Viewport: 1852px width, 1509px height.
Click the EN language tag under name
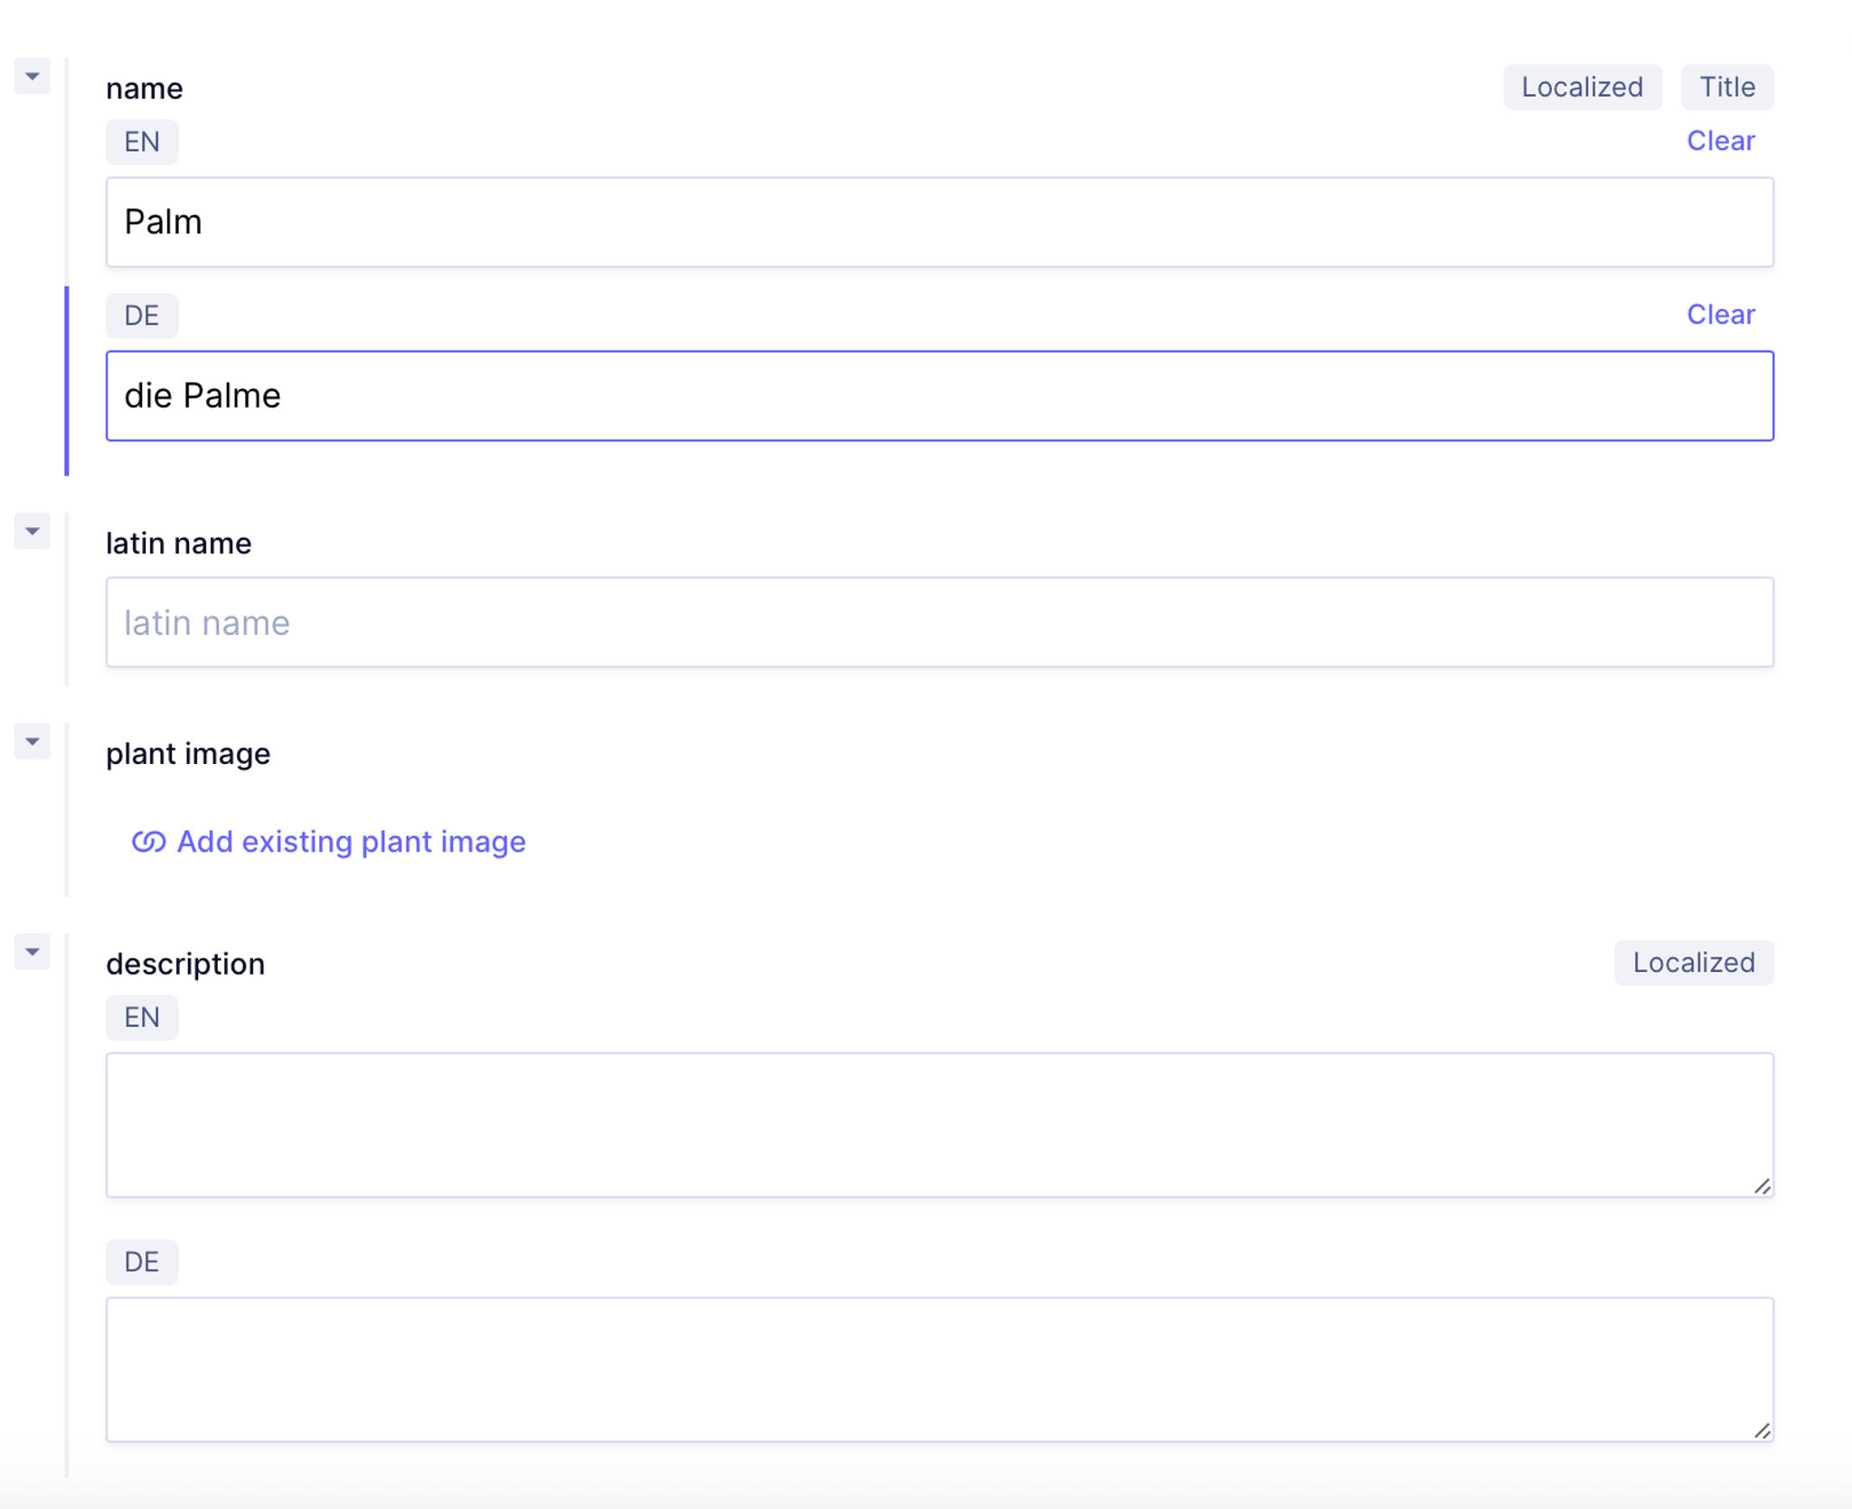tap(142, 142)
